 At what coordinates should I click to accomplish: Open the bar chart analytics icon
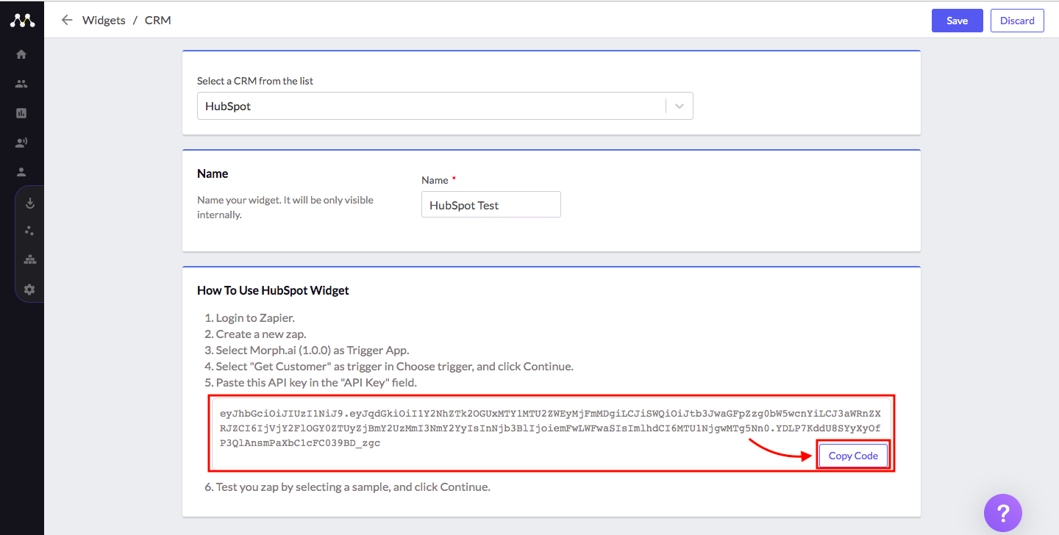coord(21,113)
